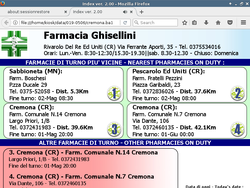Show site information for the file URL
This screenshot has height=188, width=250.
pyautogui.click(x=15, y=23)
